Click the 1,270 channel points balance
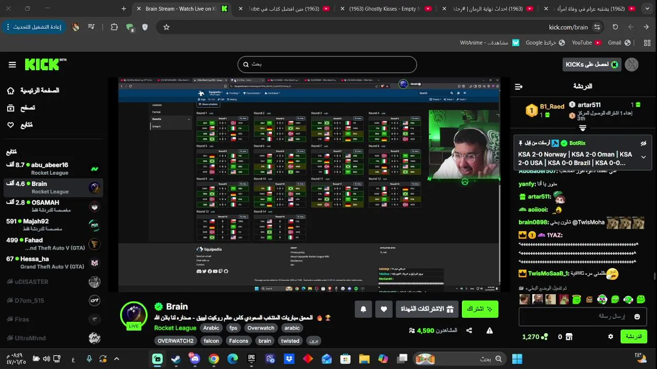The image size is (657, 369). [x=535, y=337]
